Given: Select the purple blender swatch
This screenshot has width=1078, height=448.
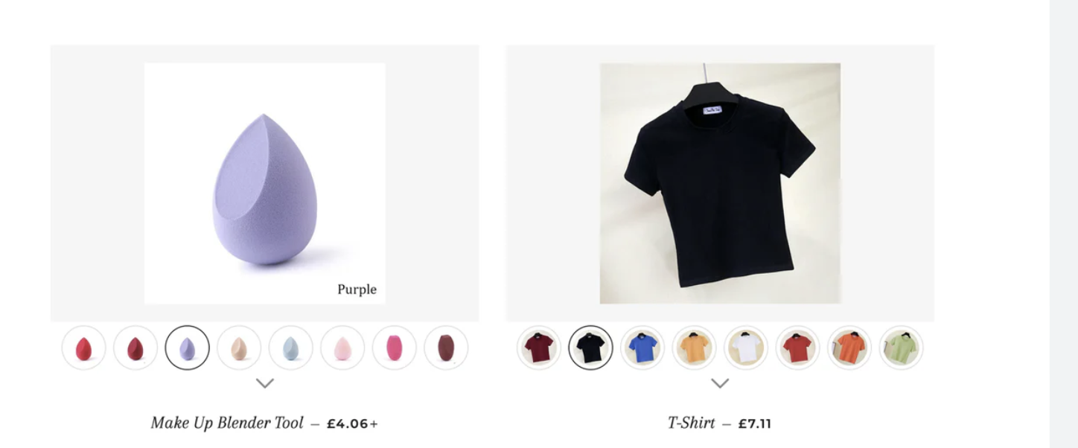Looking at the screenshot, I should pyautogui.click(x=187, y=348).
